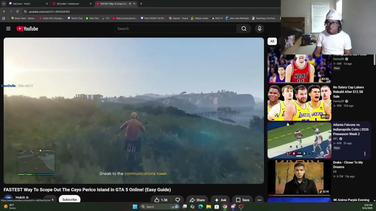Screen dimensions: 376x211
Task: View site information in address bar
Action: coord(25,11)
